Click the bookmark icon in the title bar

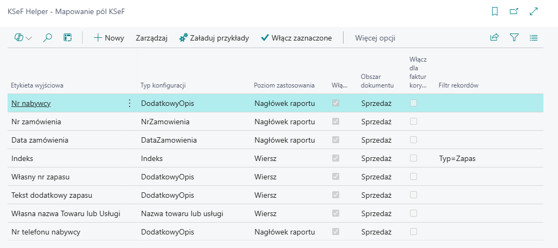tap(494, 11)
